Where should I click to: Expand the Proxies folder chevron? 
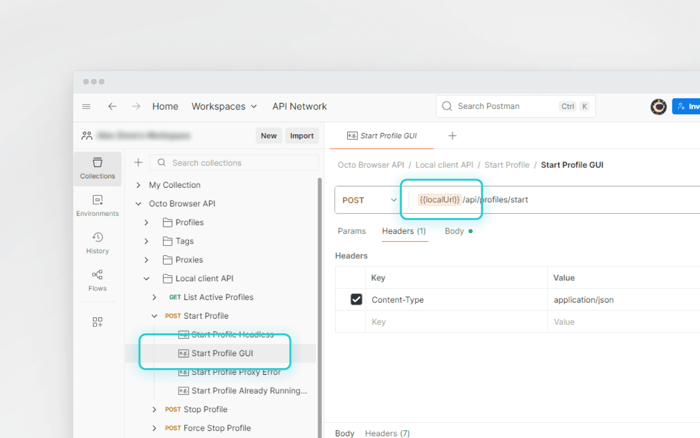146,260
